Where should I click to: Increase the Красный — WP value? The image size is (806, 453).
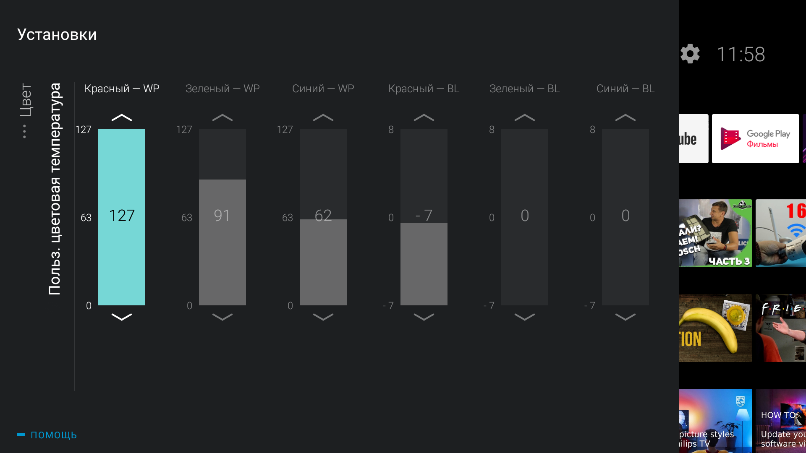click(x=122, y=117)
